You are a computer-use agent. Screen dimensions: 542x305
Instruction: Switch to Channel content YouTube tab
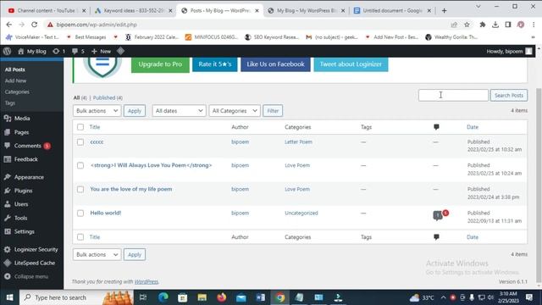coord(47,11)
